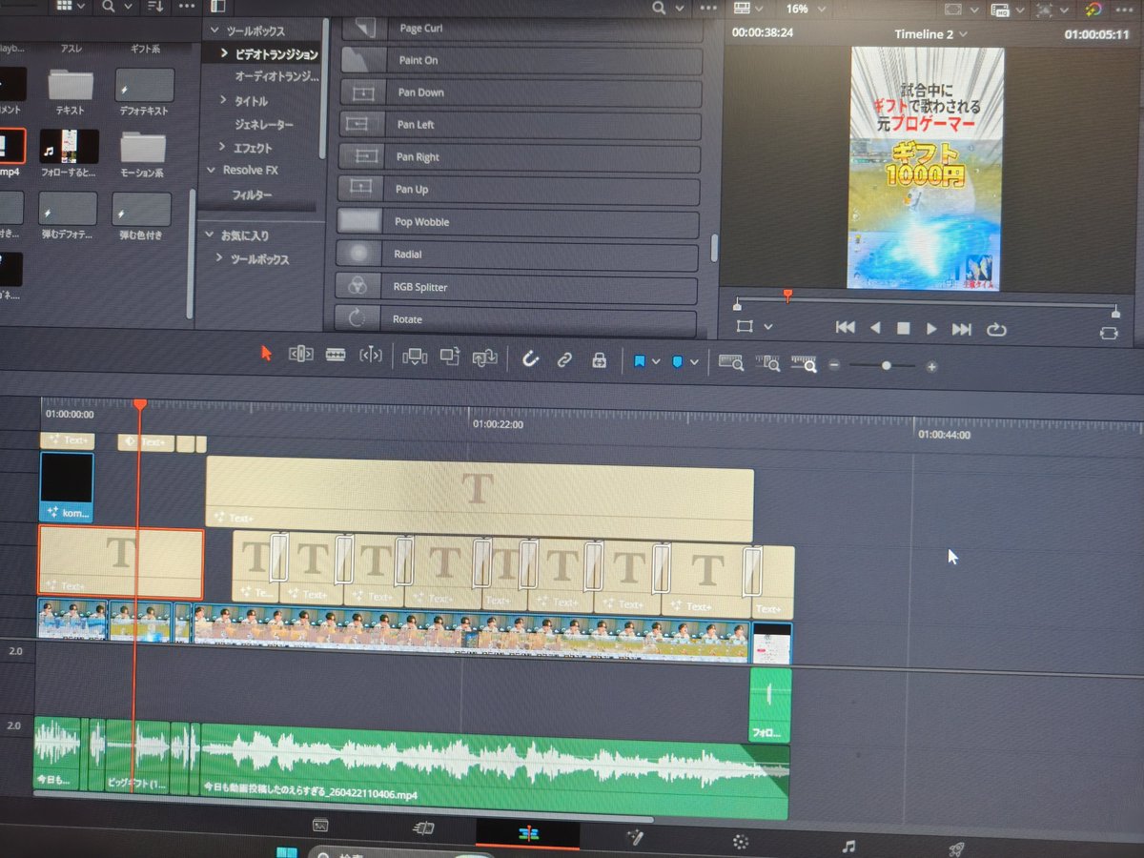Adjust the timeline zoom slider handle

[x=887, y=365]
